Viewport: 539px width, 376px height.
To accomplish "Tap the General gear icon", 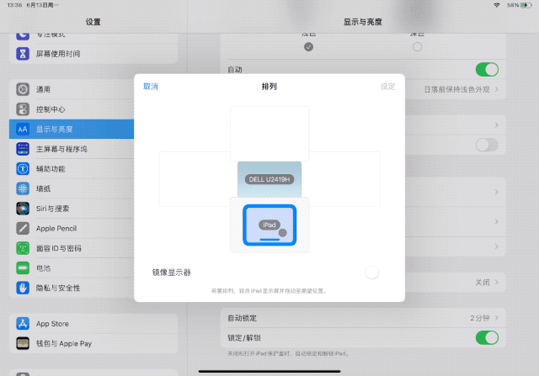I will pos(23,89).
